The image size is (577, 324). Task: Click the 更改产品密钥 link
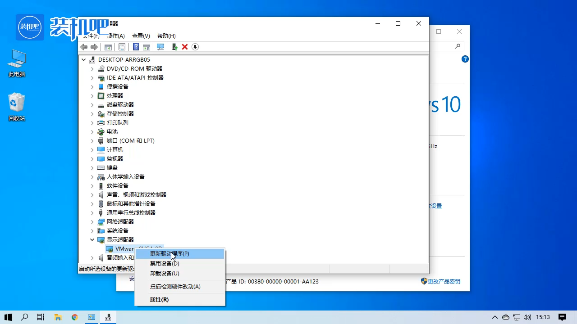(444, 281)
